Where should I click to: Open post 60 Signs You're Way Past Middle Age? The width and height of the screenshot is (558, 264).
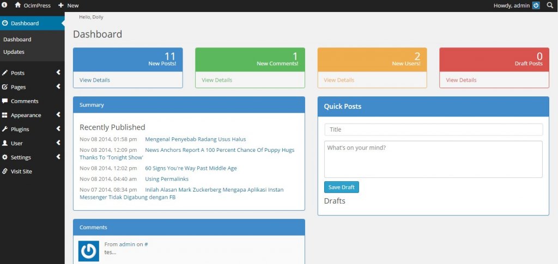[x=191, y=168]
